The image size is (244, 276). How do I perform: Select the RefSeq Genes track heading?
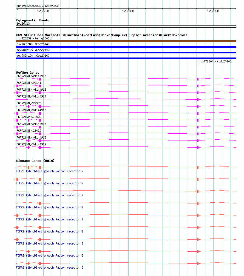coord(28,73)
